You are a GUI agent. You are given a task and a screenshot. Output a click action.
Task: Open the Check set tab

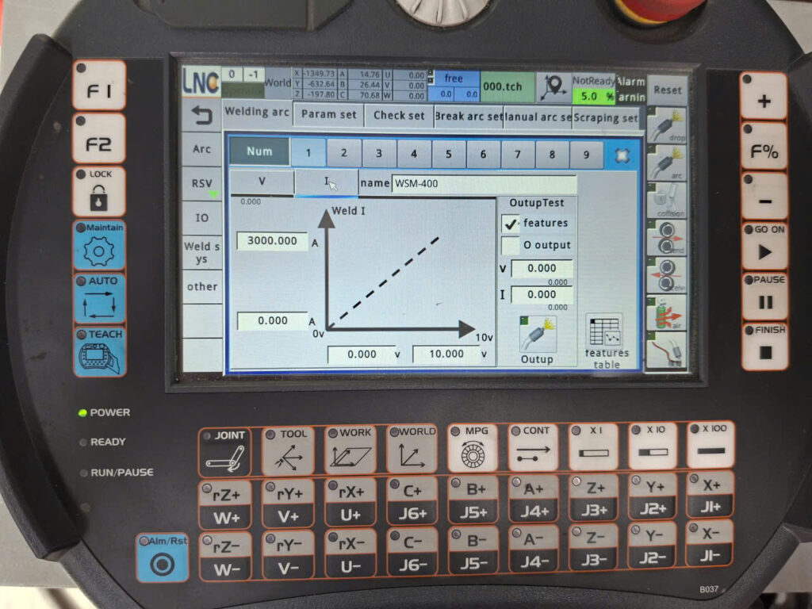(x=399, y=115)
